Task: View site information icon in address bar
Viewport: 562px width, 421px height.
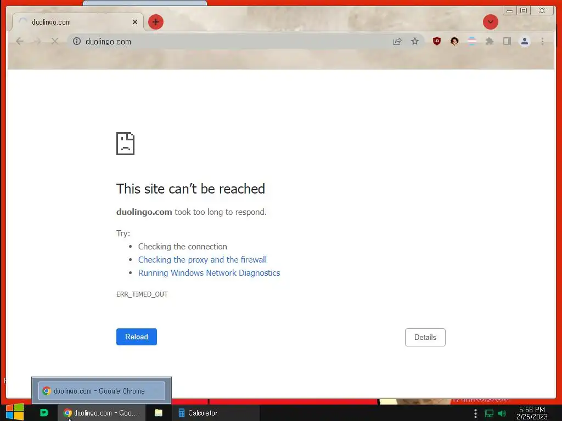Action: (77, 42)
